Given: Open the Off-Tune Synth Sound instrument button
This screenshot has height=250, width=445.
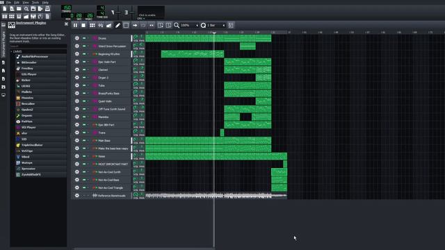Looking at the screenshot, I should tap(111, 109).
